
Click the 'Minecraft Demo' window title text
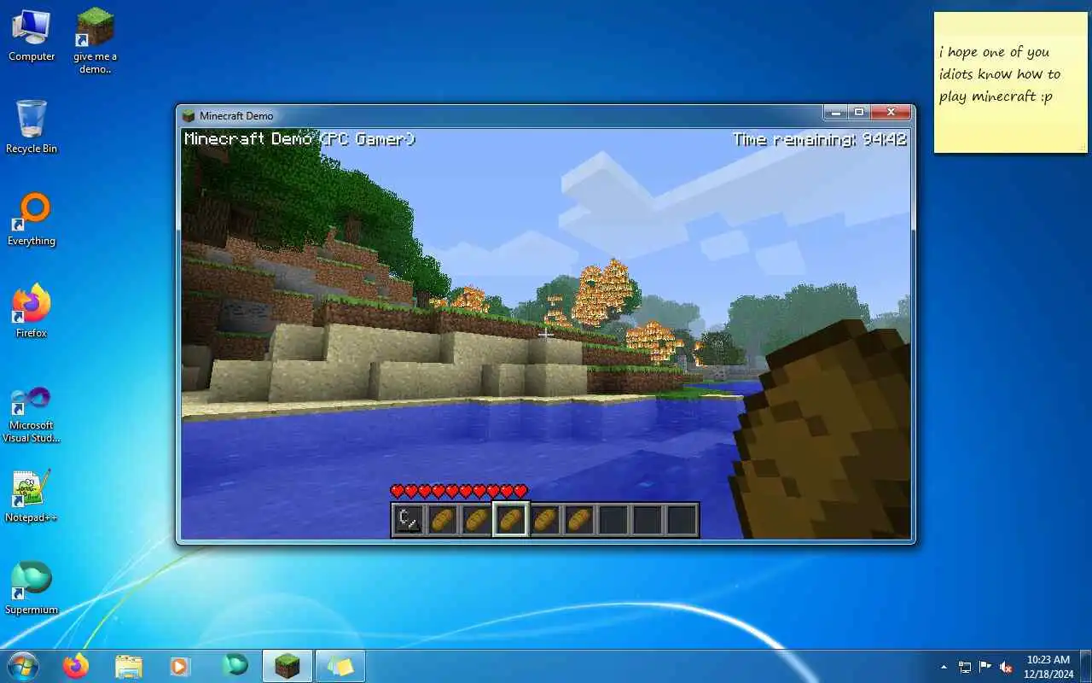click(236, 116)
